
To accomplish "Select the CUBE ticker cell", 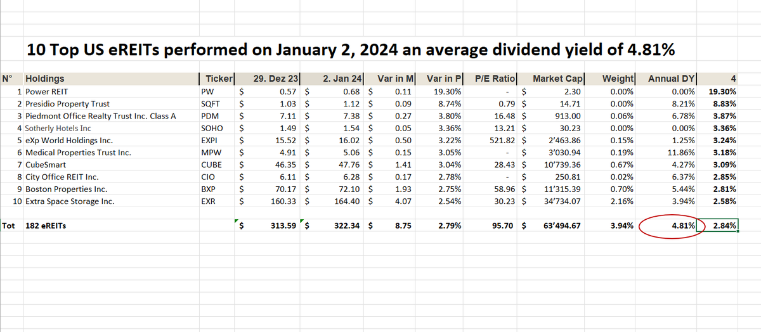I will (x=217, y=165).
